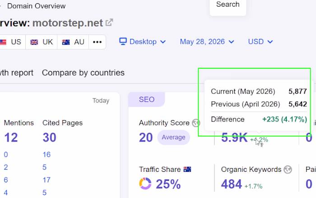Select the UK country tab
The image size is (316, 198).
click(x=42, y=42)
